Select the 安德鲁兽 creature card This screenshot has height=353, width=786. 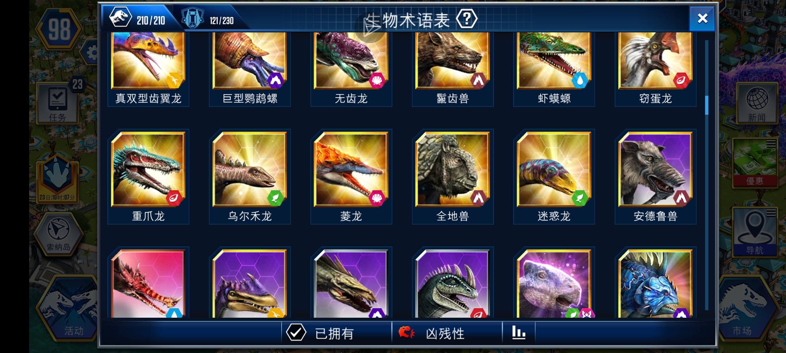click(655, 177)
